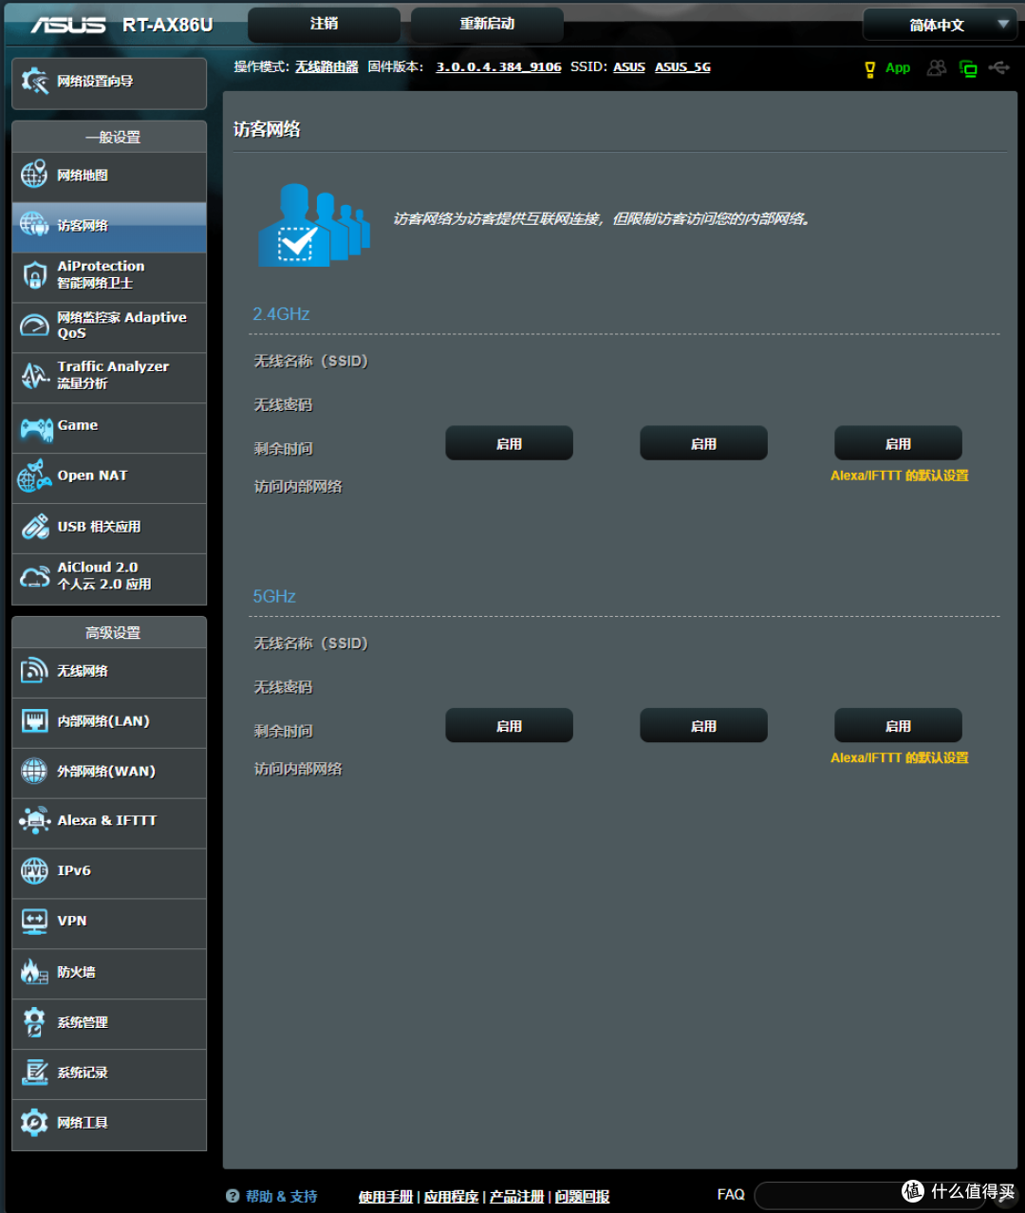Enable the third 2.4GHz Alexa/IFTTT guest network
The image size is (1025, 1213).
898,443
